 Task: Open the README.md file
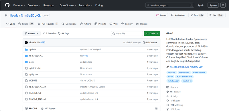(35, 93)
